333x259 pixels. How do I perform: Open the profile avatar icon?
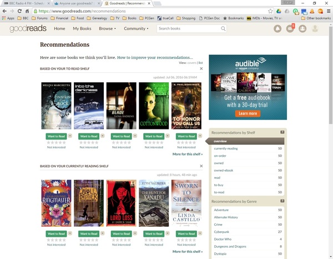click(315, 28)
